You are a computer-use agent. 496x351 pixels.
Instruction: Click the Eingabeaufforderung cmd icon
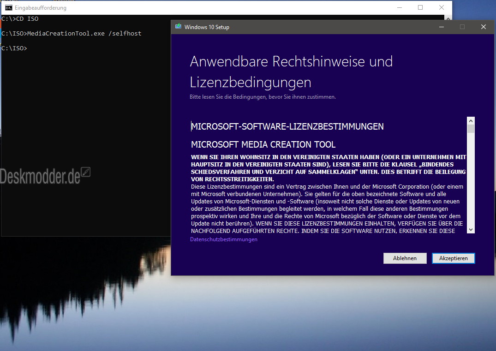coord(9,7)
